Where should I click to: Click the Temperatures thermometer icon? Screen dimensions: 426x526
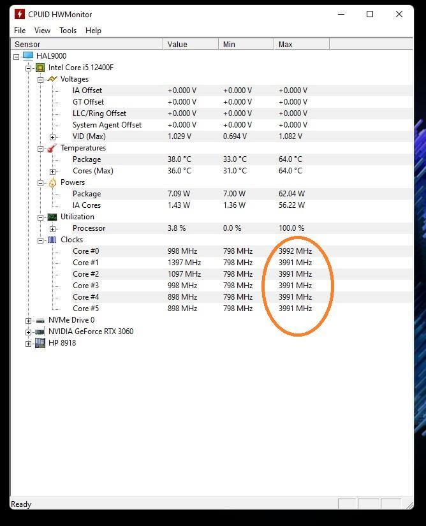(x=52, y=148)
